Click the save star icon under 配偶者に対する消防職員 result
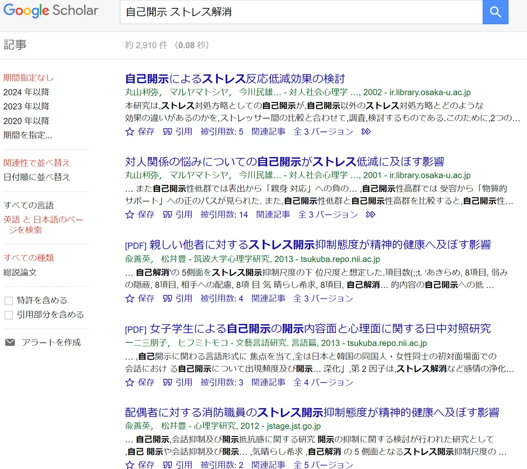Screen dimensions: 527x469 click(x=130, y=465)
